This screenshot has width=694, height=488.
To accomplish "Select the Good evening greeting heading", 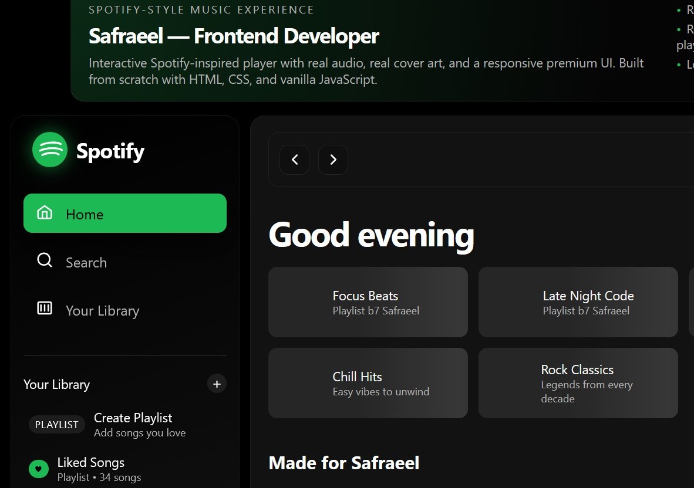I will pos(370,235).
